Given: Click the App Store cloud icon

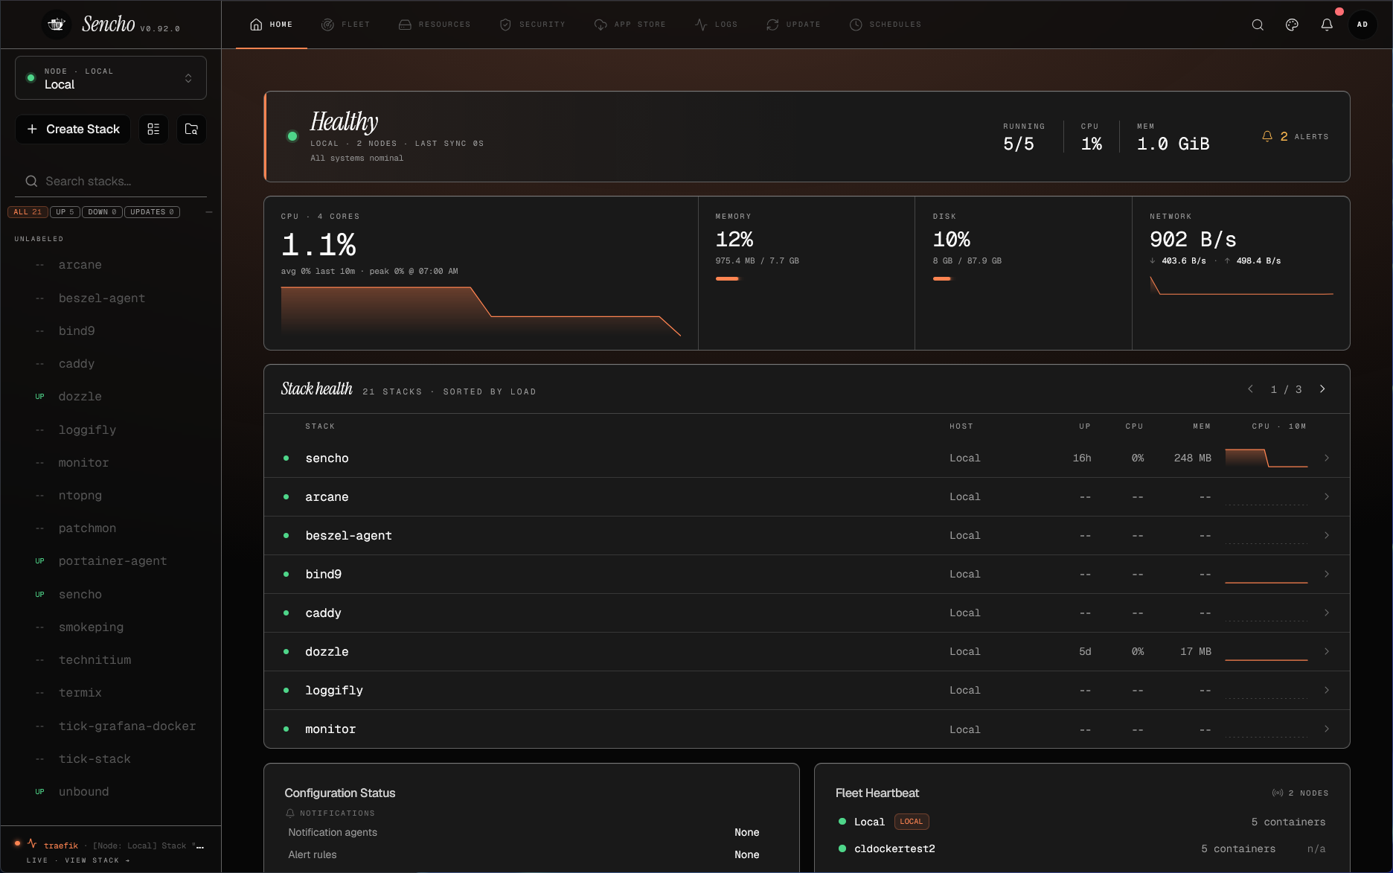Looking at the screenshot, I should 601,25.
